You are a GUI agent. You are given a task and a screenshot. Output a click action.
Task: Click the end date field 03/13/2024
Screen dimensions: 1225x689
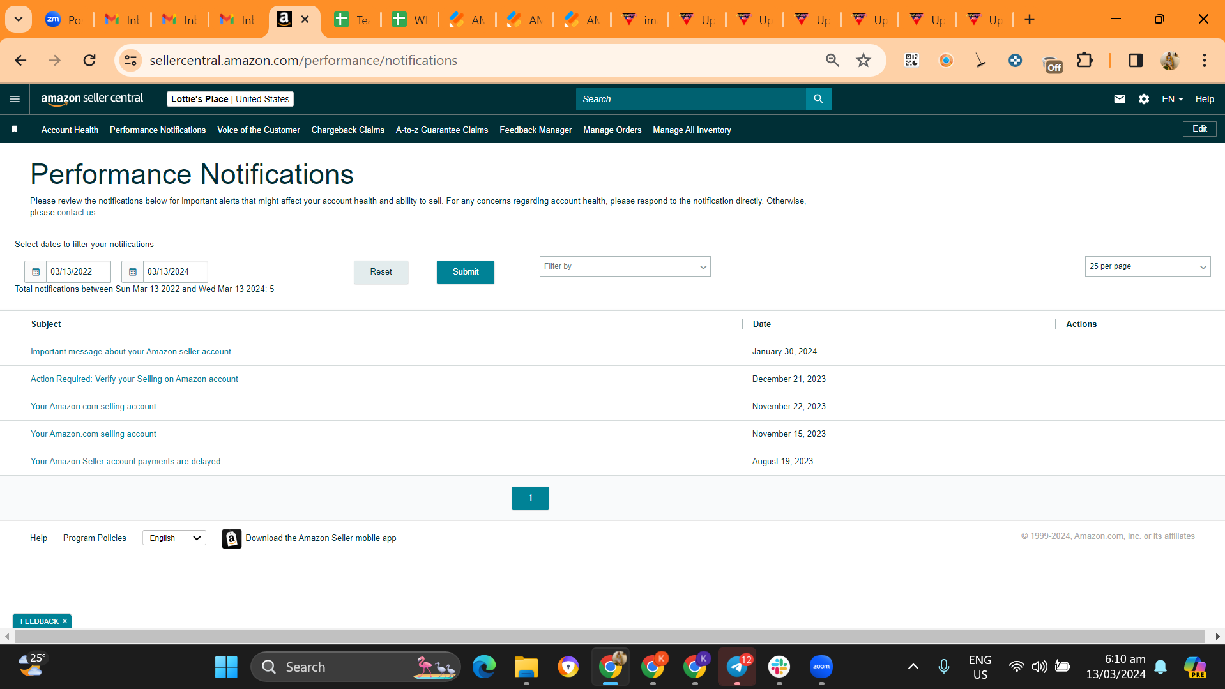coord(175,272)
